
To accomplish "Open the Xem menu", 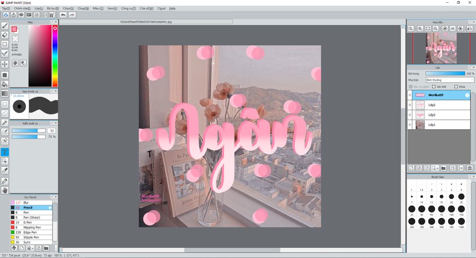I will click(112, 8).
